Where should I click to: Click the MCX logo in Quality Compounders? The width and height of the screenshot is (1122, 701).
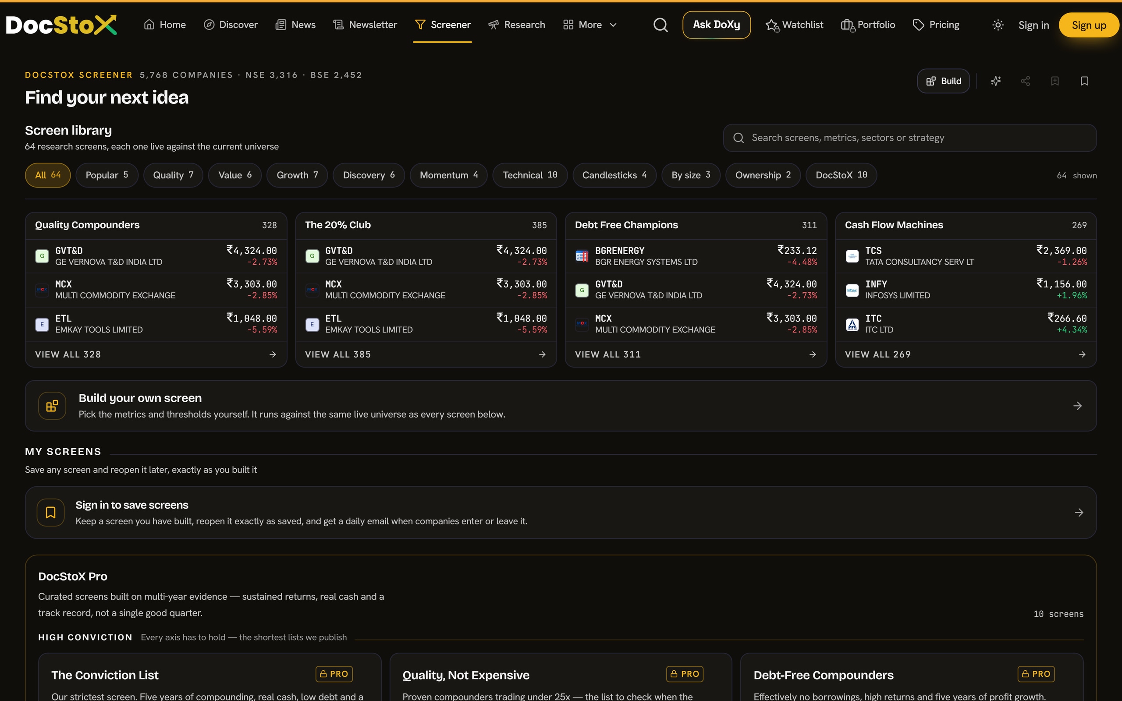tap(42, 290)
